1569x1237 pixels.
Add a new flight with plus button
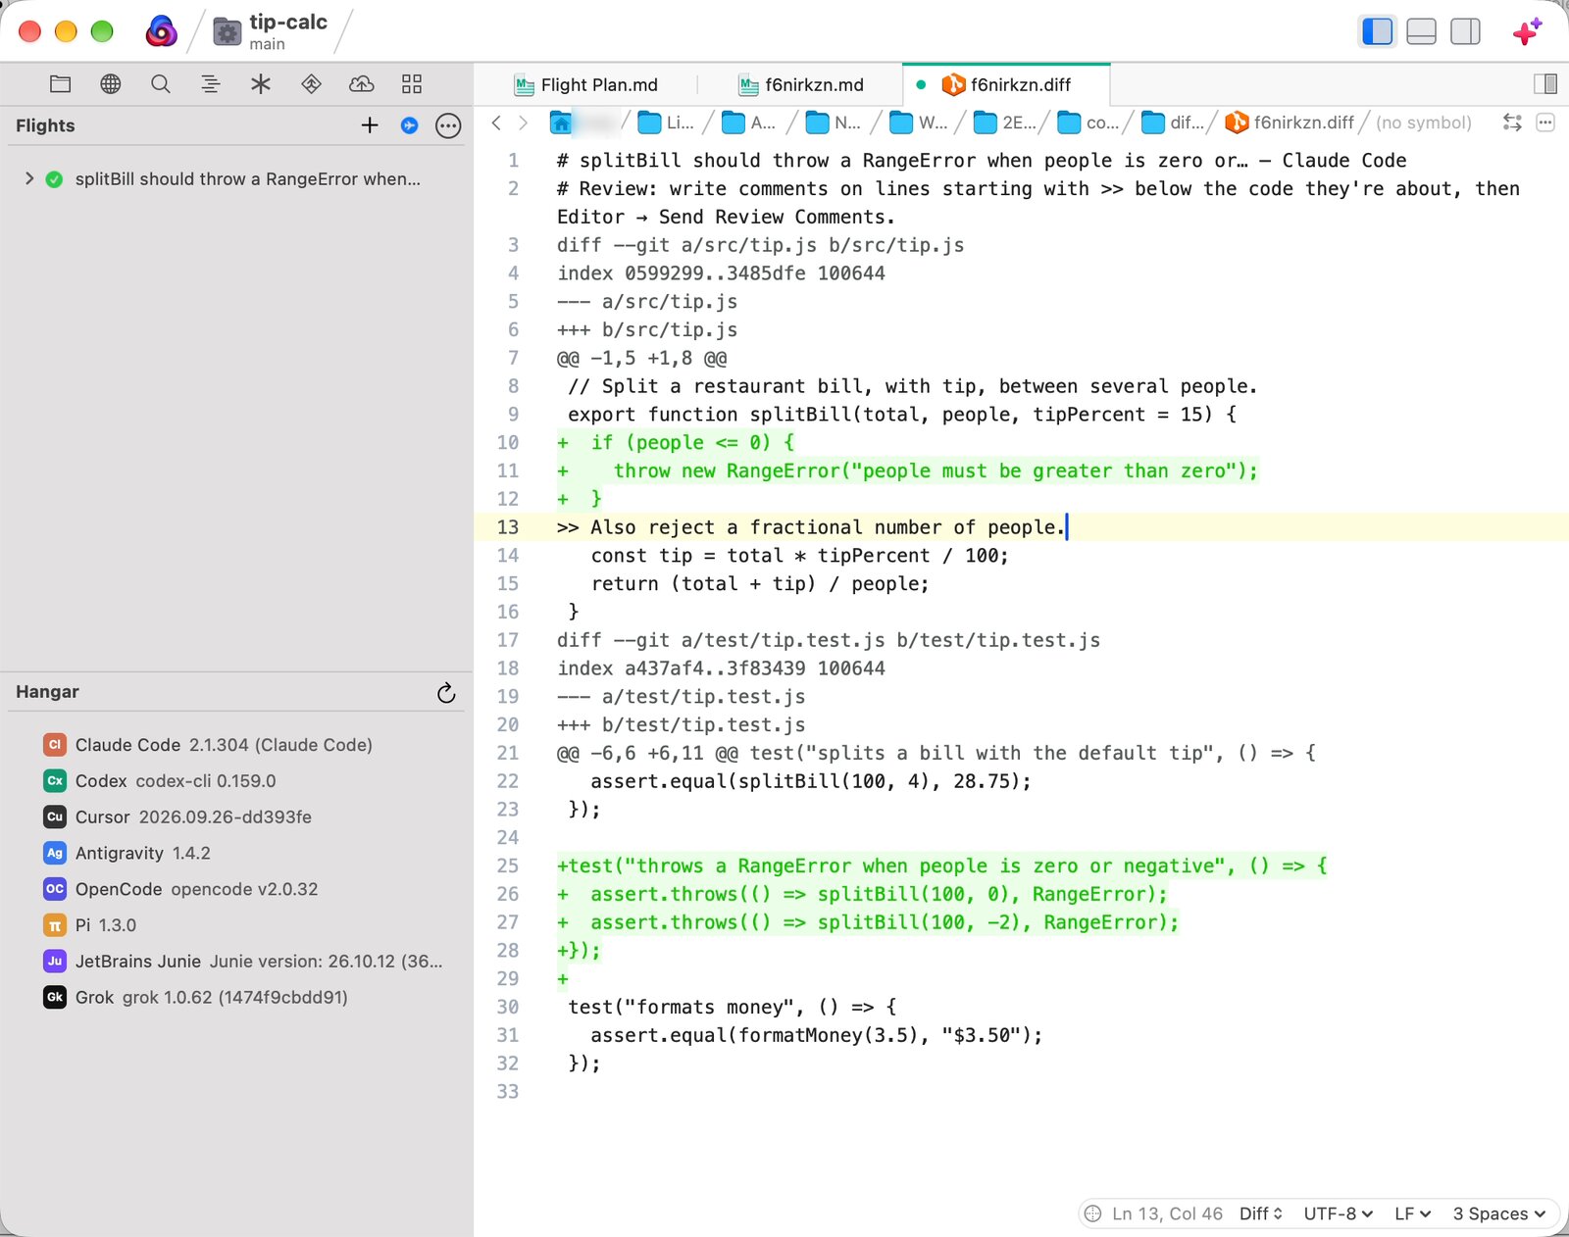(370, 125)
